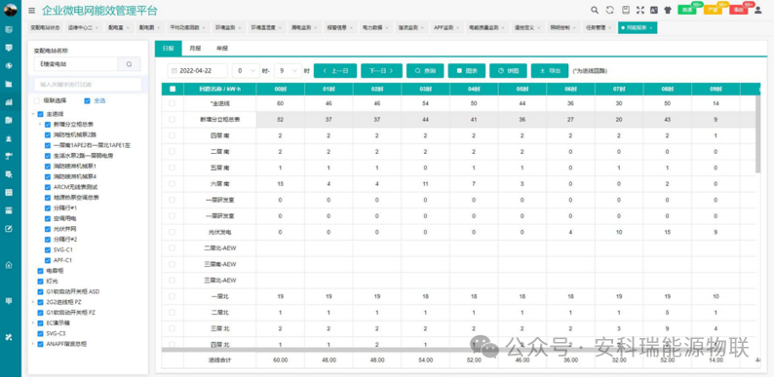The image size is (774, 378).
Task: Click the save disk icon in header
Action: [x=626, y=10]
